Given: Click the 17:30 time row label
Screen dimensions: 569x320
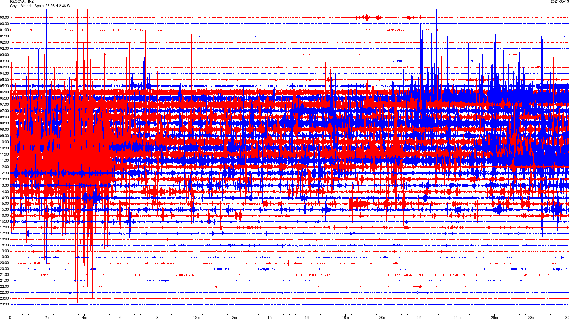Looking at the screenshot, I should [4, 233].
